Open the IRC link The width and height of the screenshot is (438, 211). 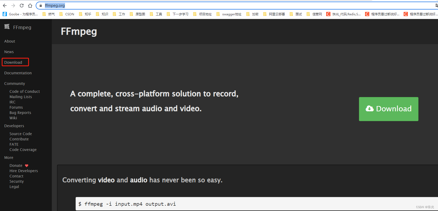[x=12, y=102]
